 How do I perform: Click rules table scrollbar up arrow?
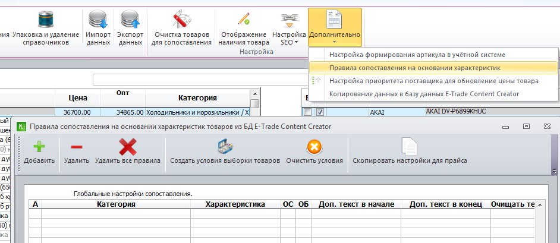pyautogui.click(x=540, y=205)
